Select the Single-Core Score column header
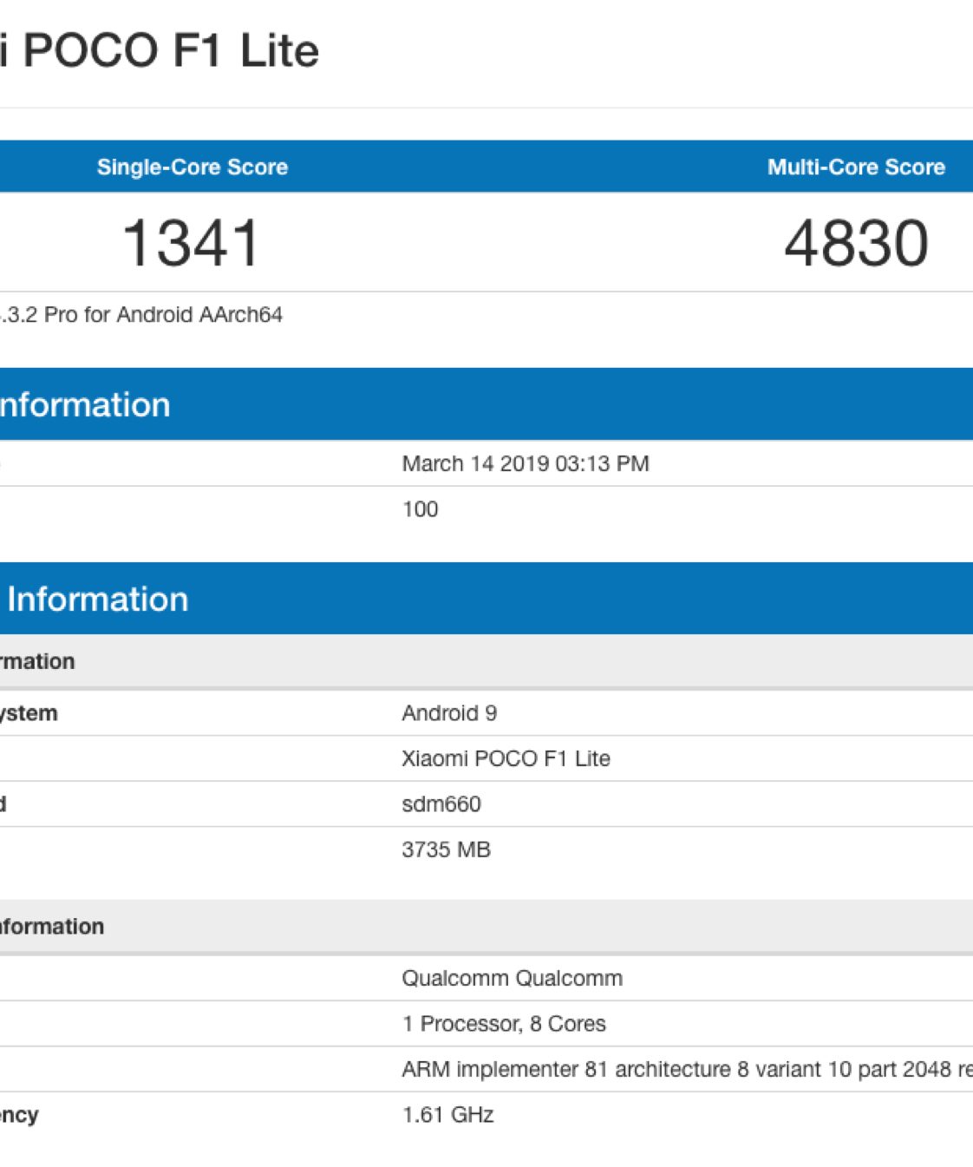The height and width of the screenshot is (1167, 973). pyautogui.click(x=192, y=167)
